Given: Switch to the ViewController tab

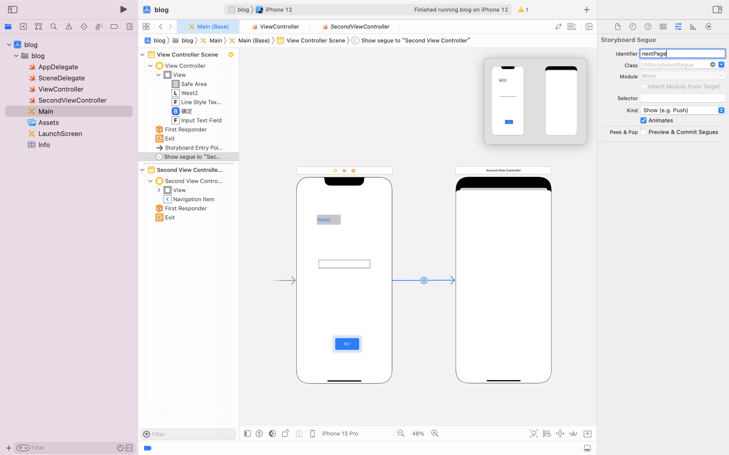Looking at the screenshot, I should pos(279,27).
